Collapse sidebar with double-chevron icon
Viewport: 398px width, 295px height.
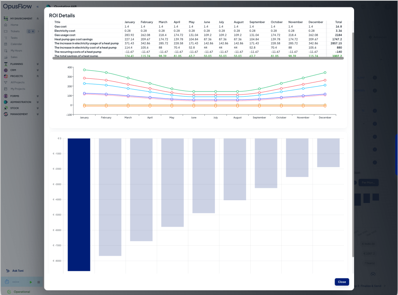[x=38, y=7]
